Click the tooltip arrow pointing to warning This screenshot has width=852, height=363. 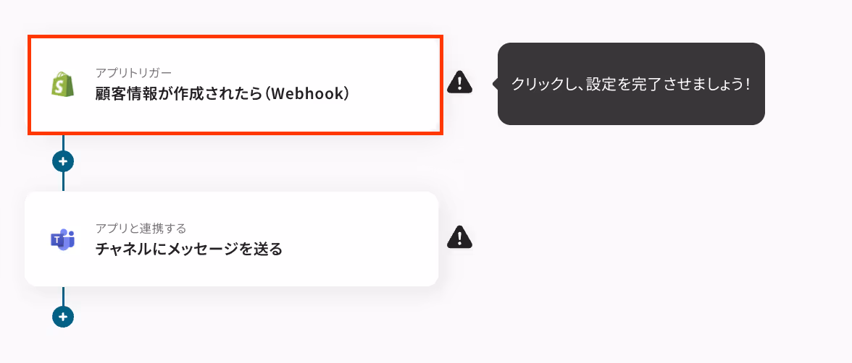click(x=495, y=84)
